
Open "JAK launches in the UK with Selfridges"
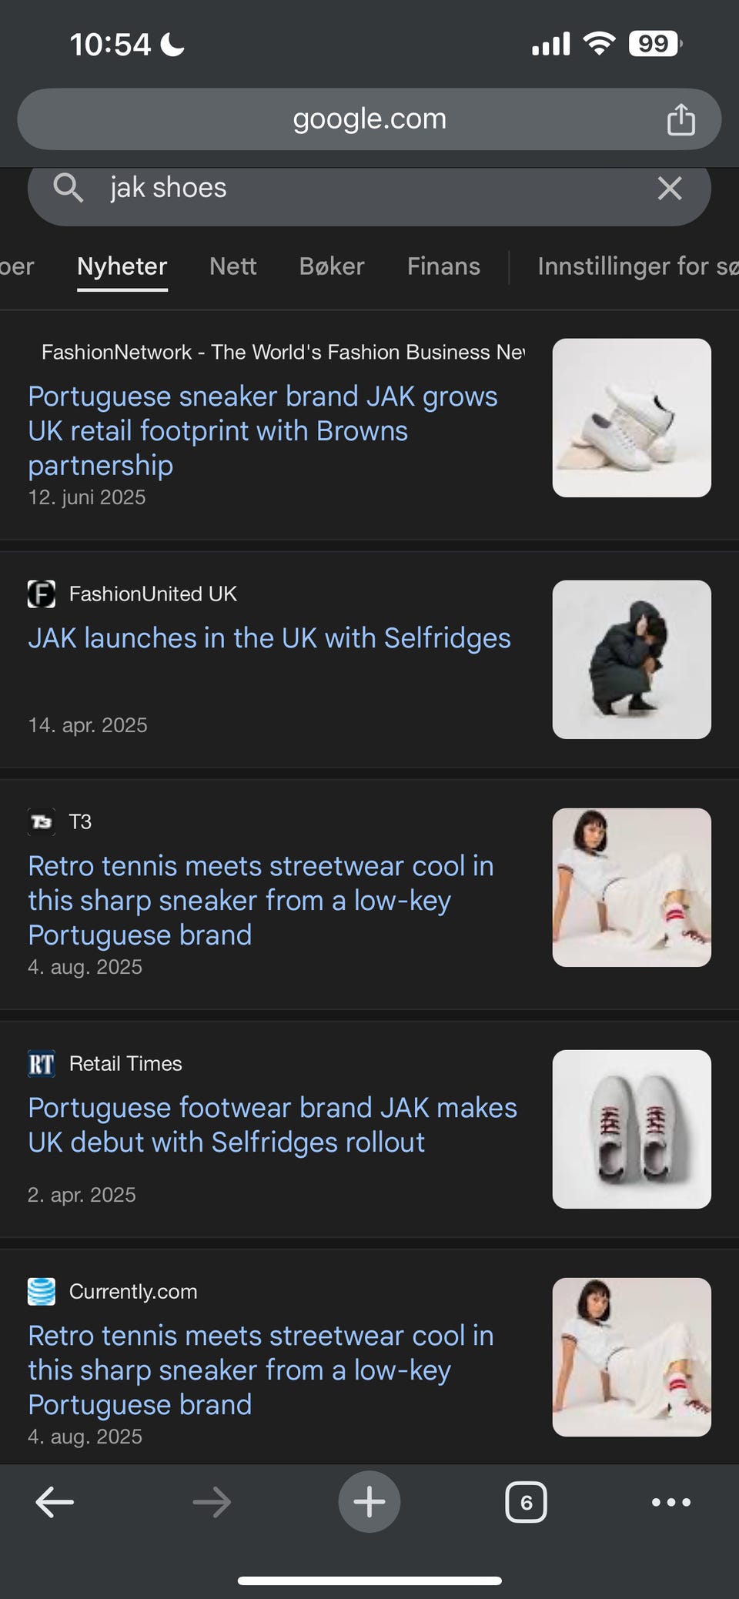tap(269, 638)
